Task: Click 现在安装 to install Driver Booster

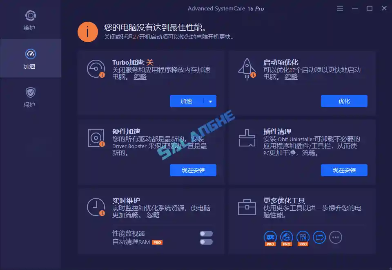Action: tap(193, 170)
